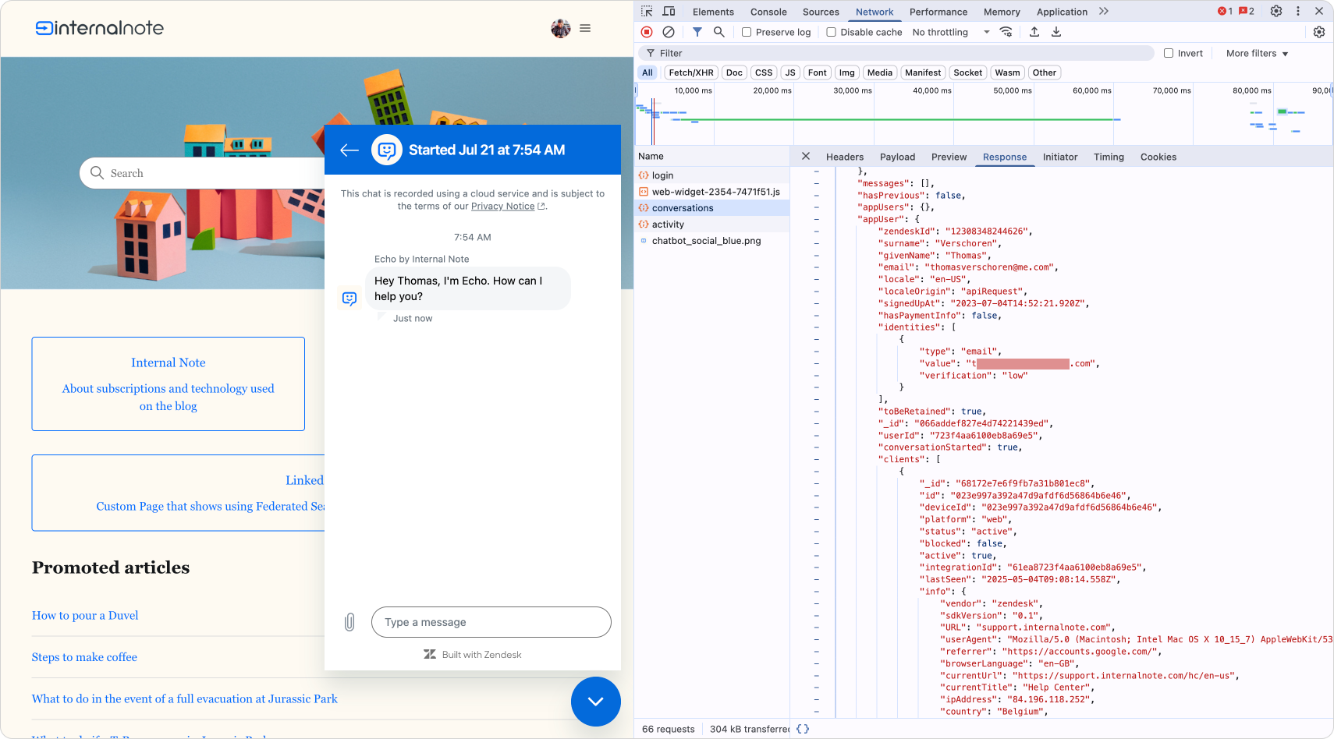Click the issues count badge showing 2
The image size is (1334, 739).
(1247, 11)
